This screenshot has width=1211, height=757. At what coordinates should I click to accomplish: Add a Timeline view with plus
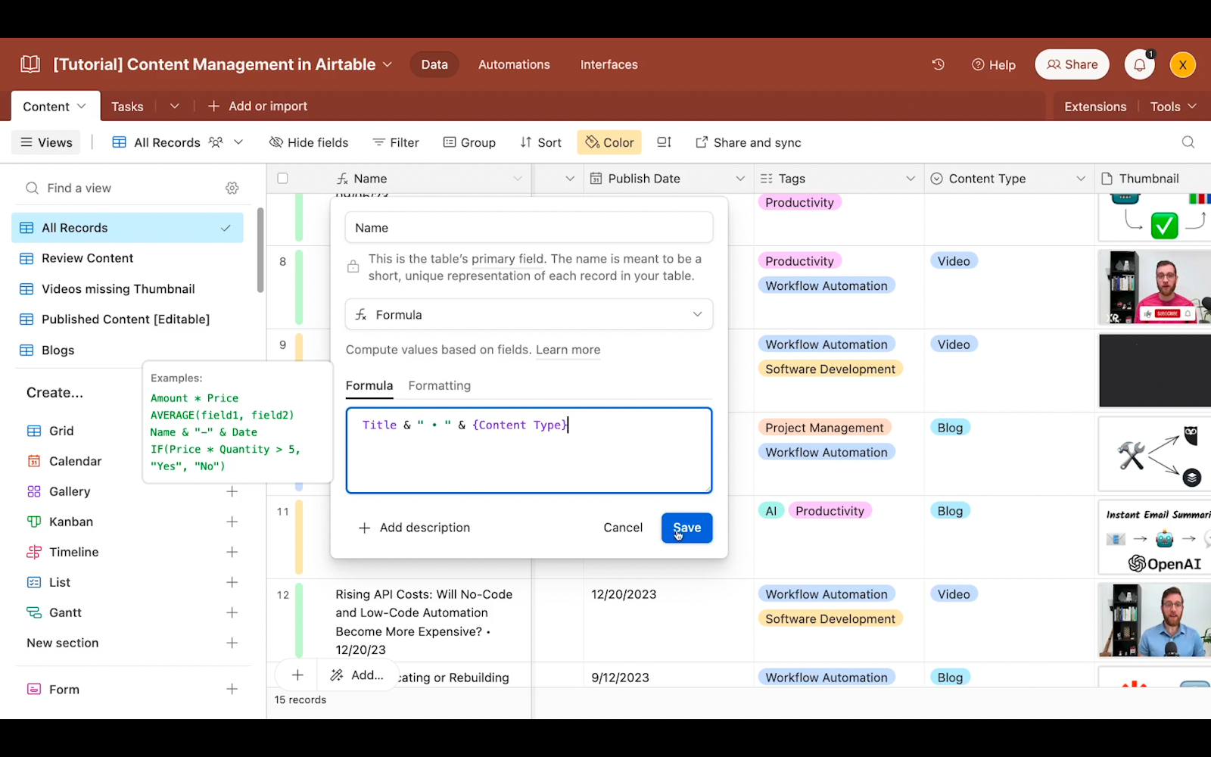(232, 552)
